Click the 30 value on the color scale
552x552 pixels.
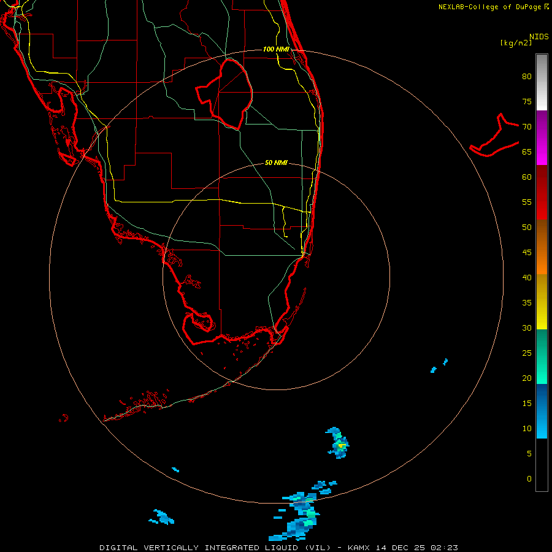pos(527,328)
